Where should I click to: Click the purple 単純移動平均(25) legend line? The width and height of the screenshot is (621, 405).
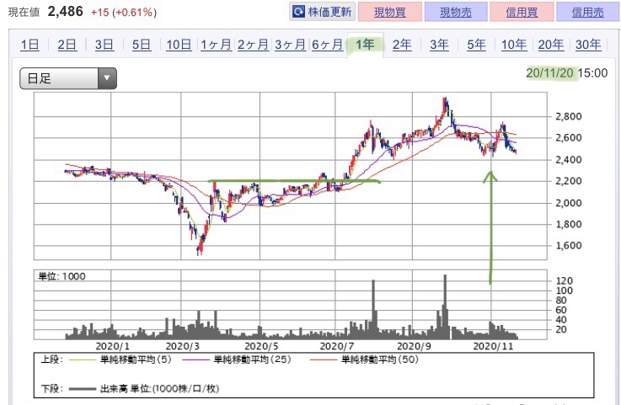pyautogui.click(x=196, y=360)
